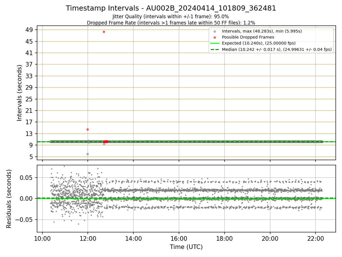Click the red dropped-frame point near 48 seconds

[104, 32]
